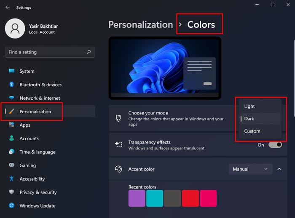Screen dimensions: 295x218
Task: Choose Light mode option
Action: click(260, 106)
